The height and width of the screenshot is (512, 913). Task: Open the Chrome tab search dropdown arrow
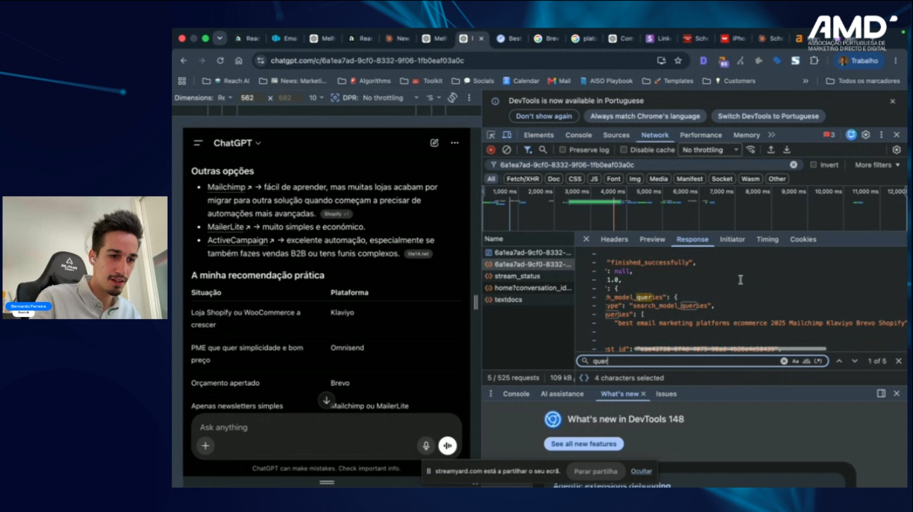coord(219,38)
